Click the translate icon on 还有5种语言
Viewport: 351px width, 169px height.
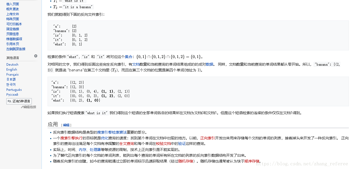9,101
